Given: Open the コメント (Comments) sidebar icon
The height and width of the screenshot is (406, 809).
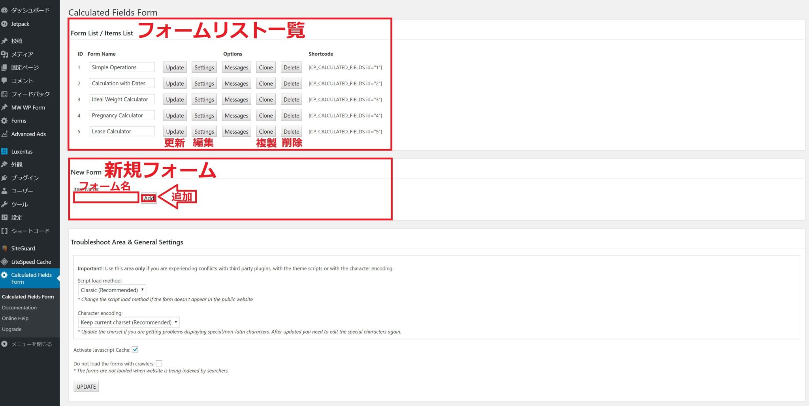Looking at the screenshot, I should pyautogui.click(x=5, y=80).
